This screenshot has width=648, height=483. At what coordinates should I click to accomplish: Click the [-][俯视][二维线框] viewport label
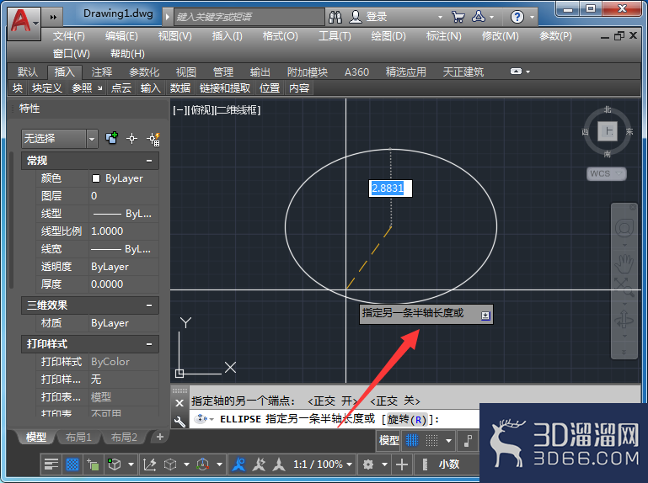[x=217, y=110]
